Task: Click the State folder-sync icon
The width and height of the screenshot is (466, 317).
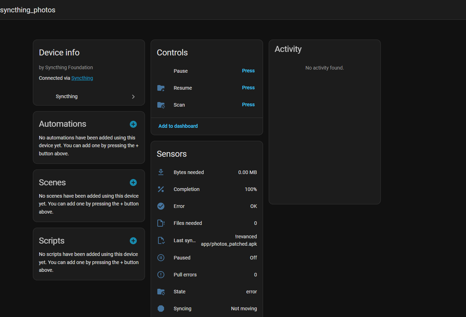Action: click(161, 292)
